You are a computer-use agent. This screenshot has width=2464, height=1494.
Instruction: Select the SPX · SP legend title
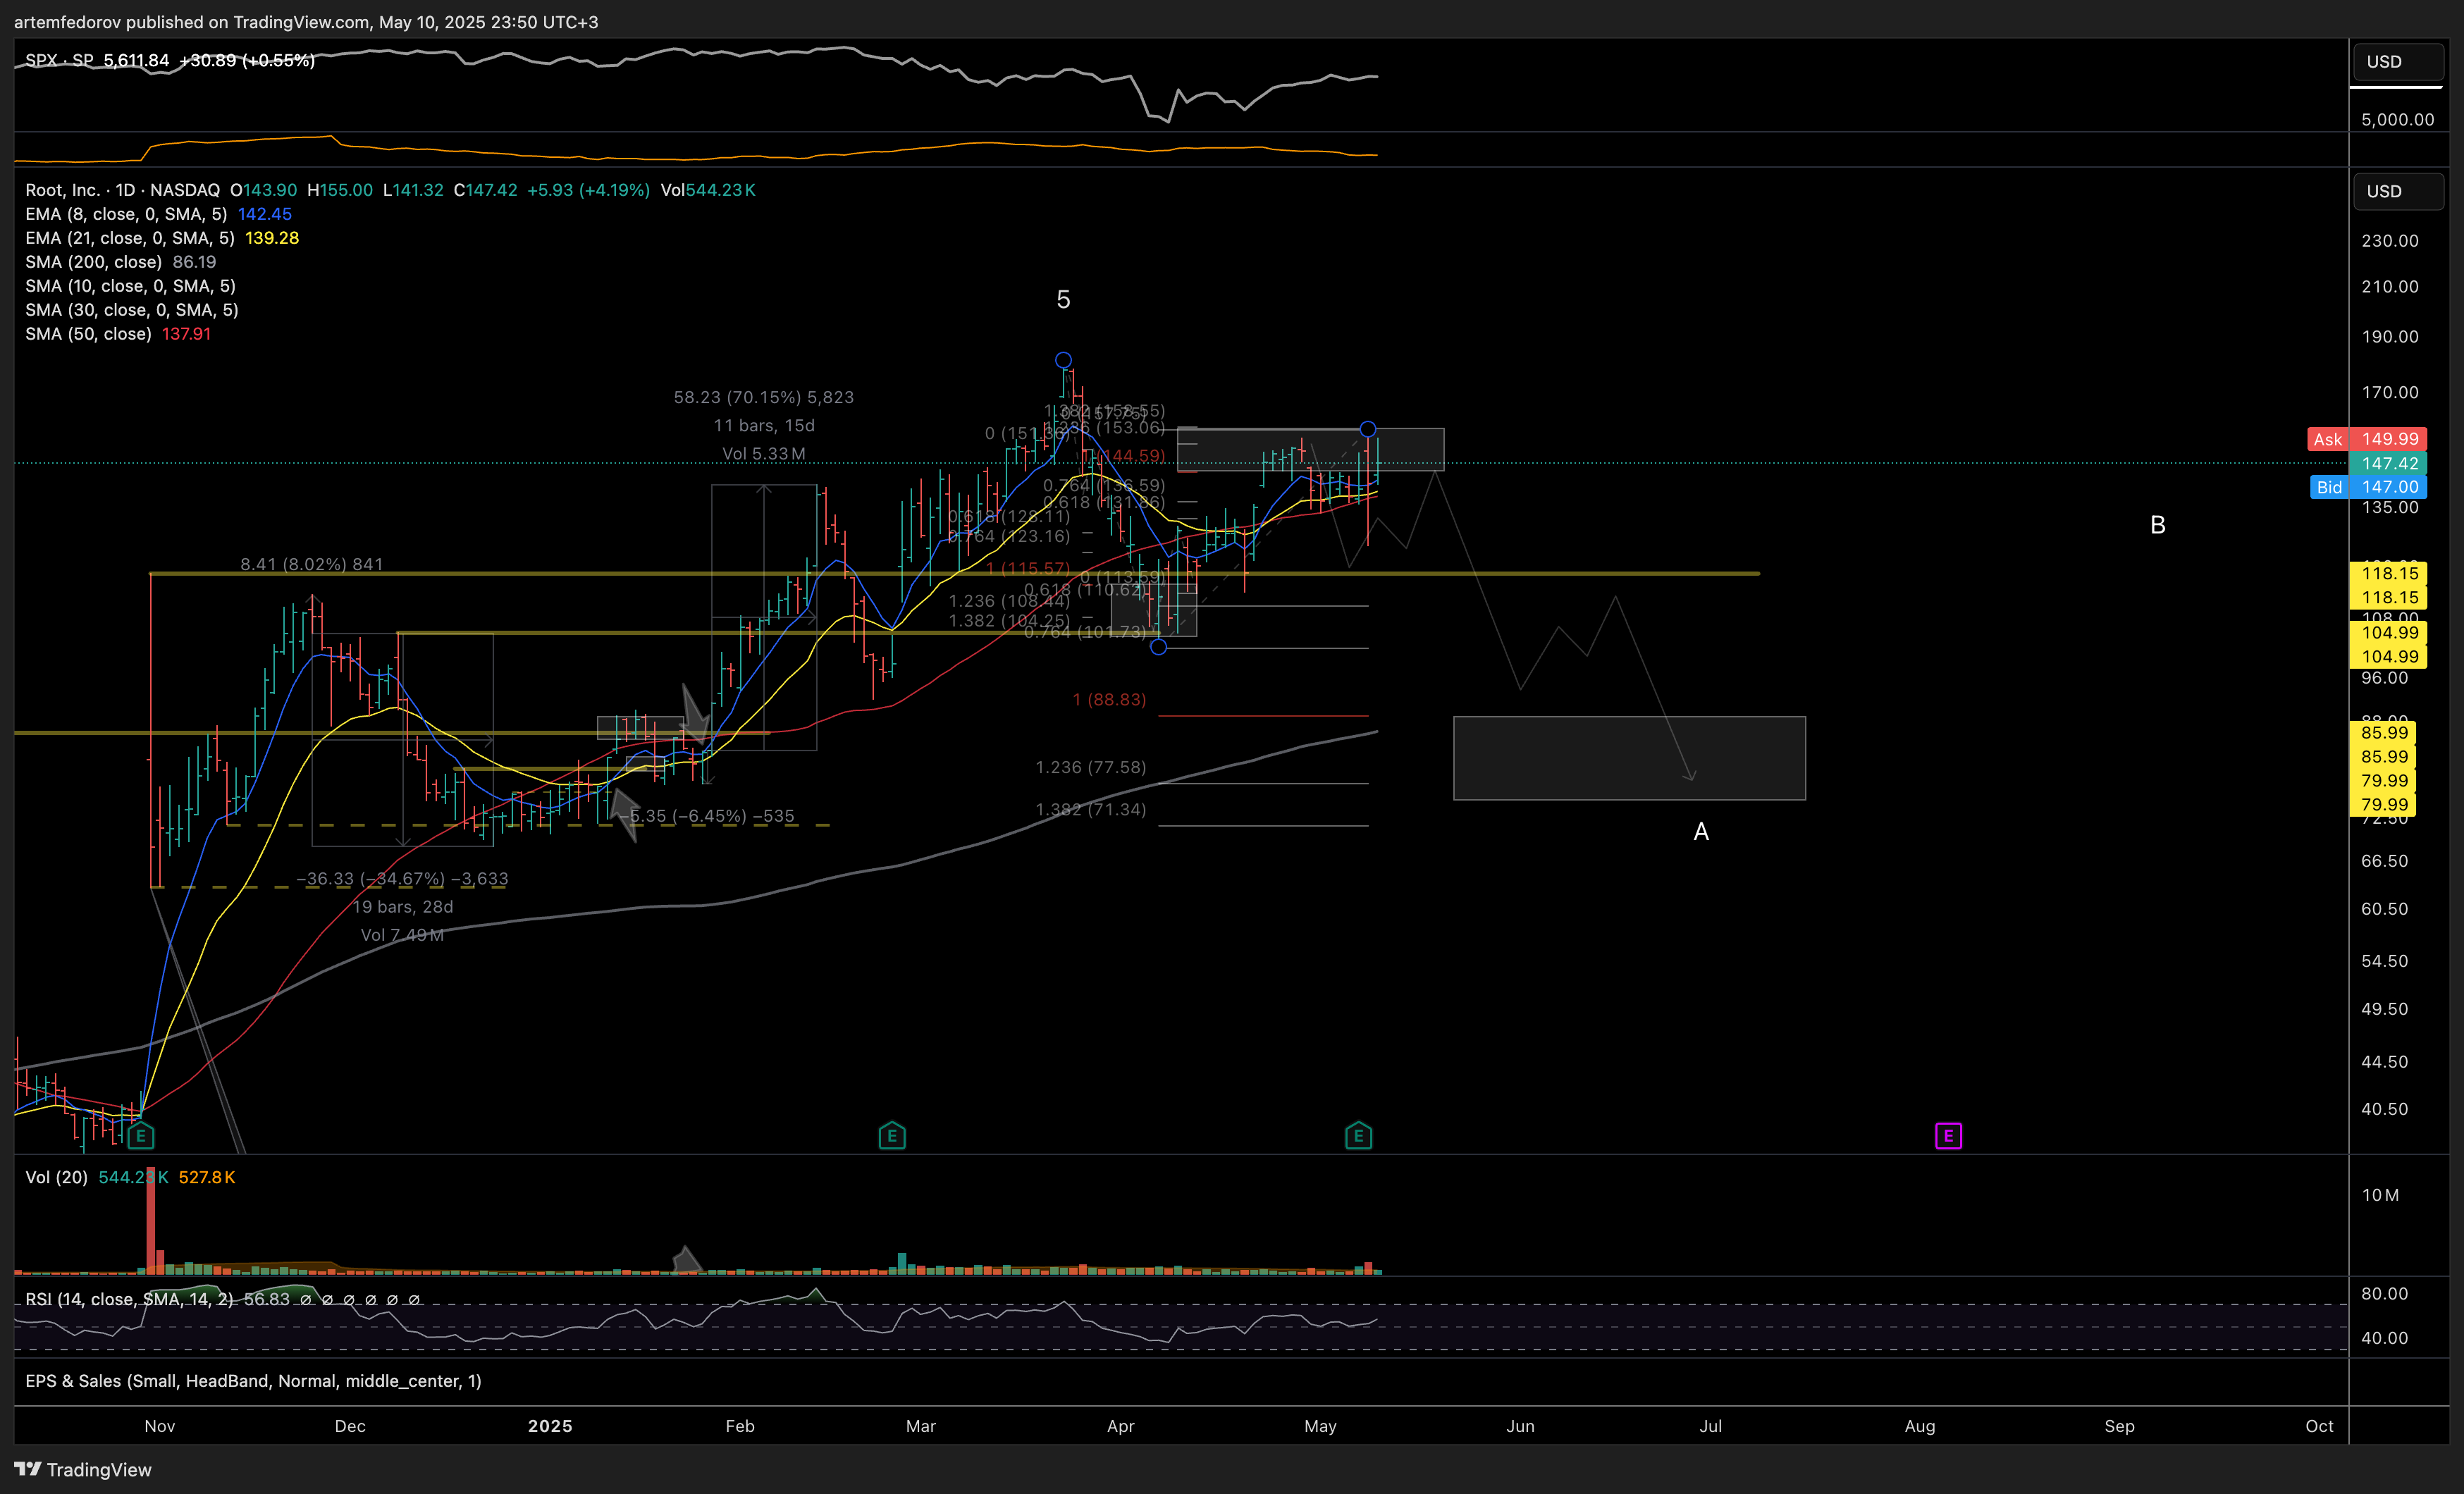click(x=59, y=60)
